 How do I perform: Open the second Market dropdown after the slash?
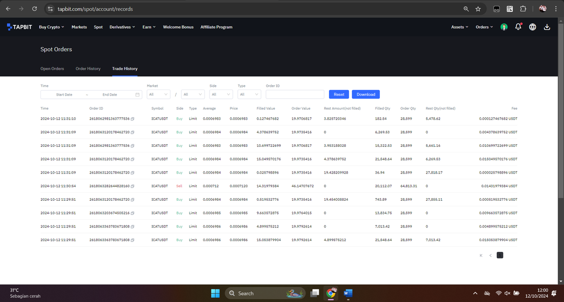click(x=193, y=94)
